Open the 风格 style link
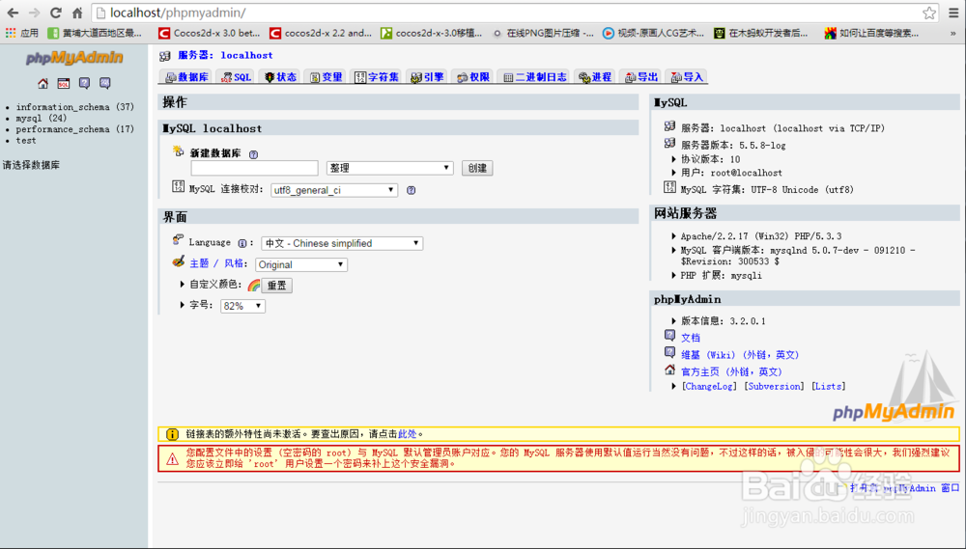The image size is (966, 549). (234, 263)
